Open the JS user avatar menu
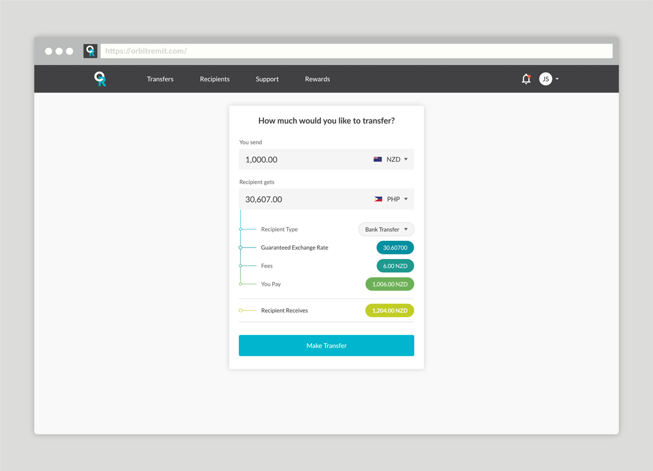This screenshot has height=471, width=653. (x=545, y=79)
